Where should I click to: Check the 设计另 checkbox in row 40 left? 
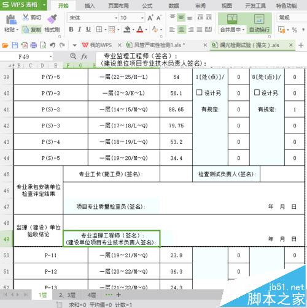[199, 92]
